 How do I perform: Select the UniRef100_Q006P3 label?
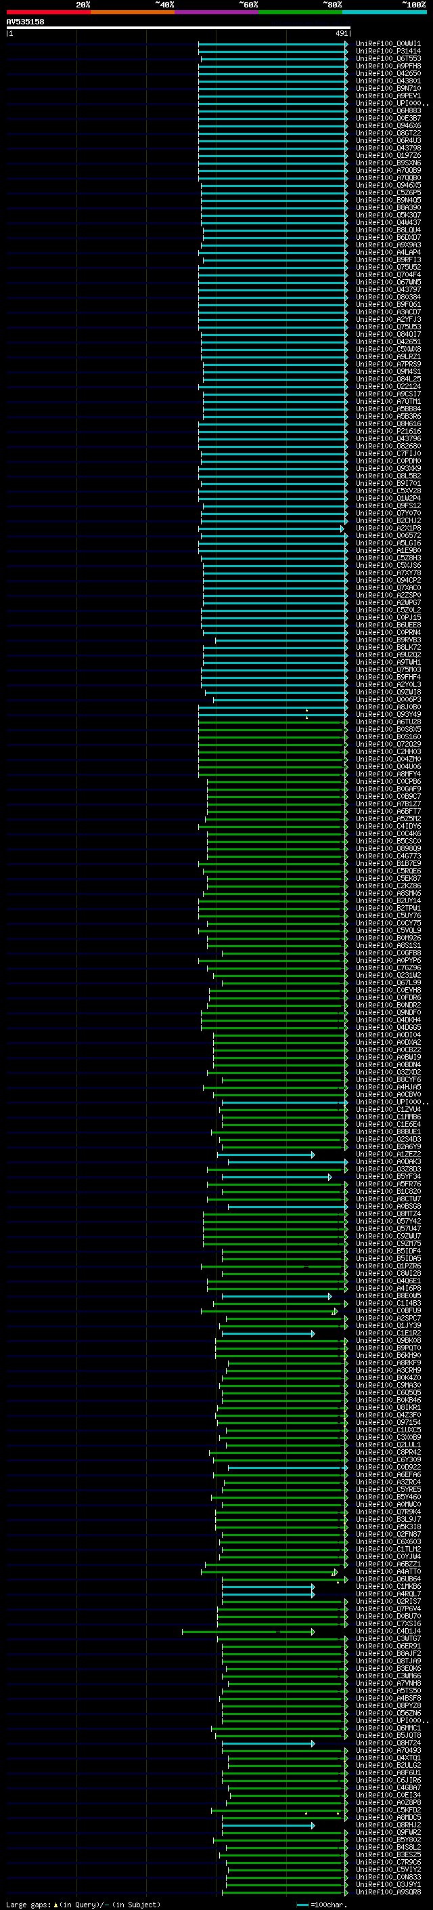(388, 699)
